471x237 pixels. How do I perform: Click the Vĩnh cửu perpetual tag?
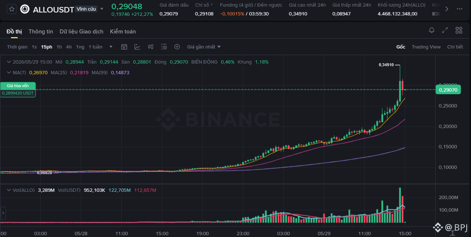coord(86,9)
